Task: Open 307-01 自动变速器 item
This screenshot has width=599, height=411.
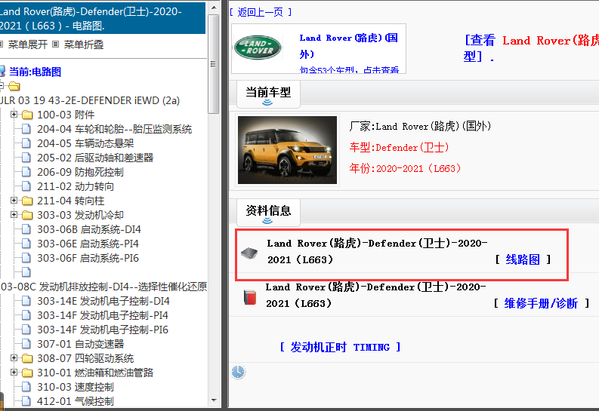Action: [80, 344]
